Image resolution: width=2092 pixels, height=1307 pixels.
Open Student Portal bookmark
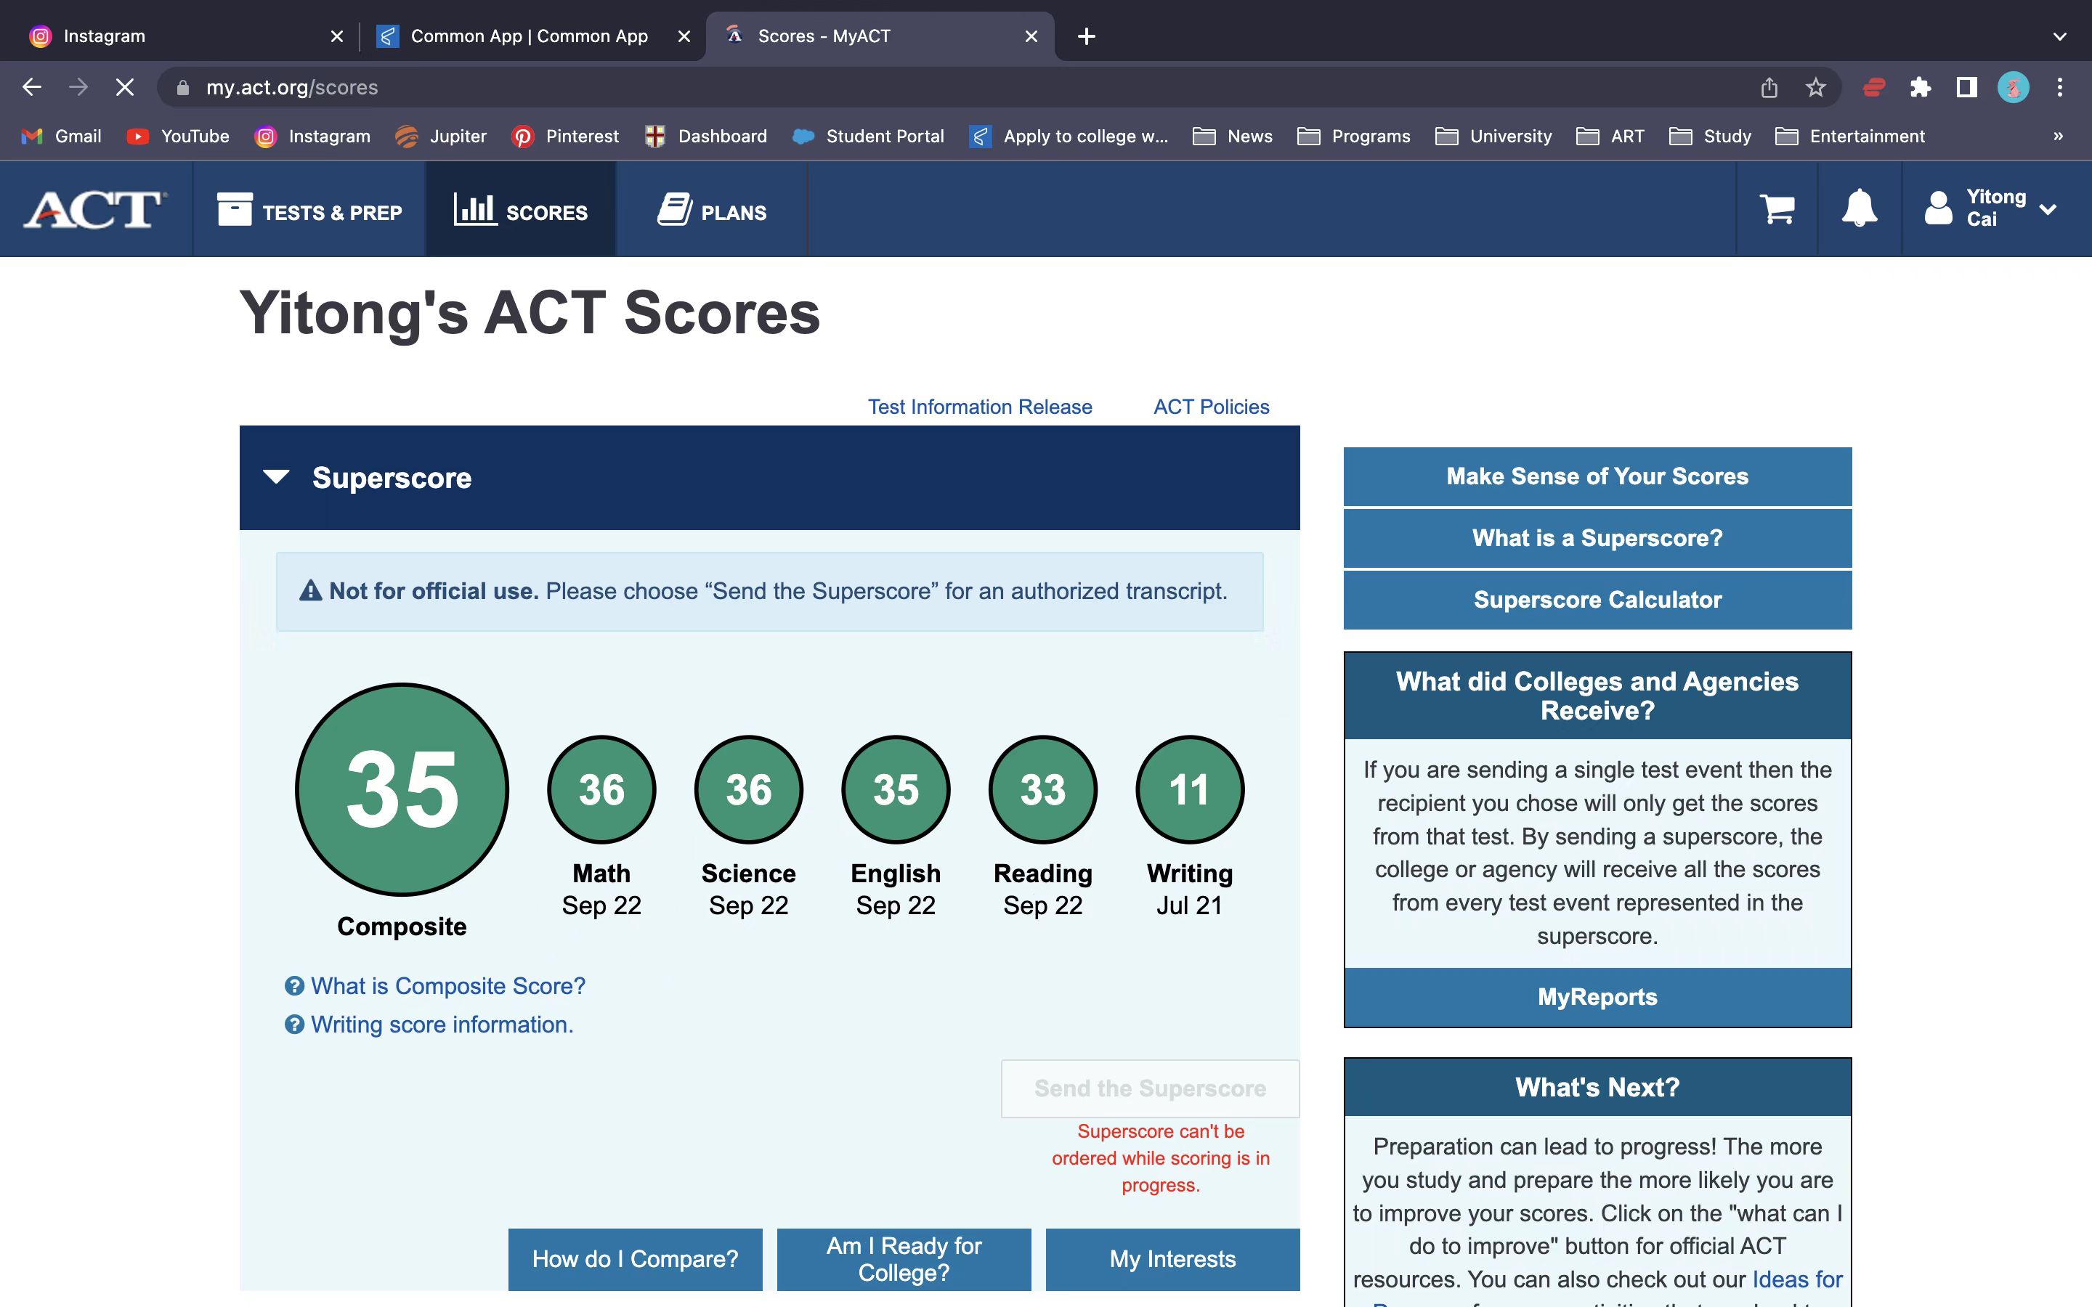pos(868,137)
